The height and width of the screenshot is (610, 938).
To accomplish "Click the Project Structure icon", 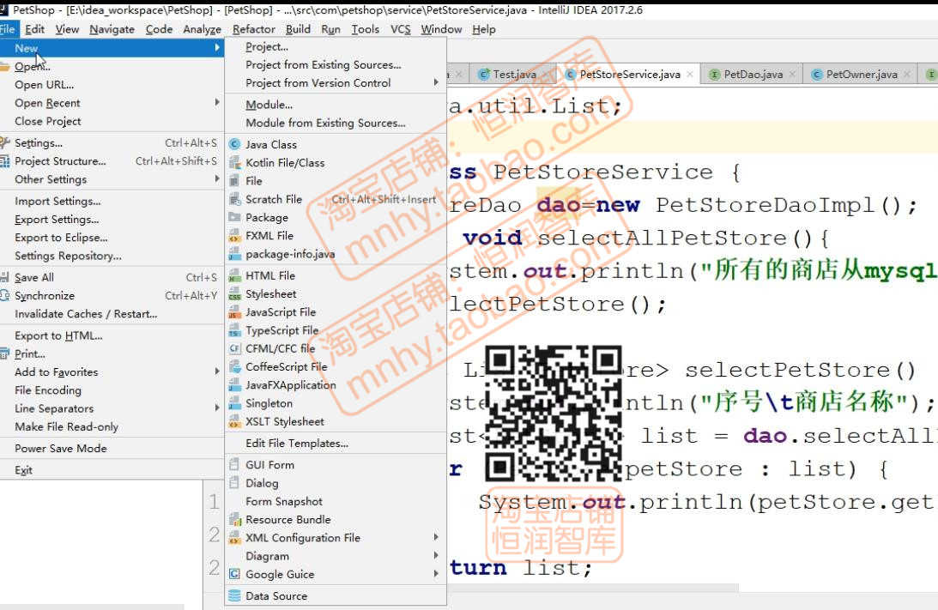I will point(5,161).
